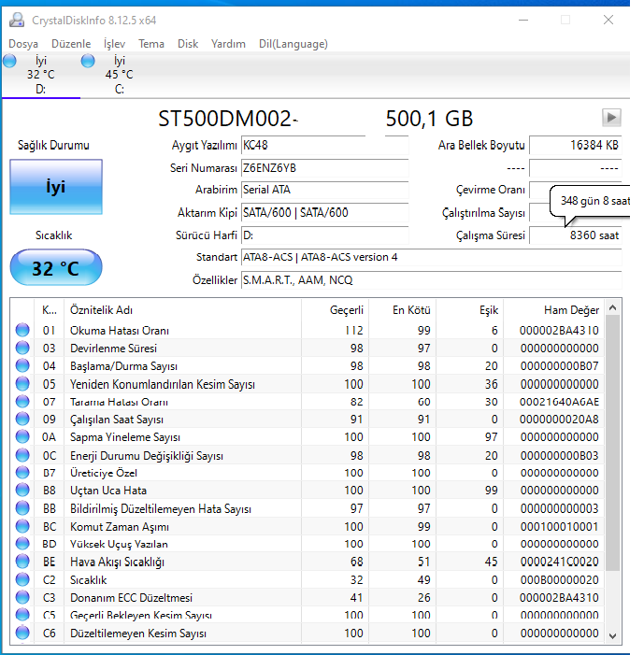
Task: Click raw value 000B00000020
Action: tap(559, 580)
